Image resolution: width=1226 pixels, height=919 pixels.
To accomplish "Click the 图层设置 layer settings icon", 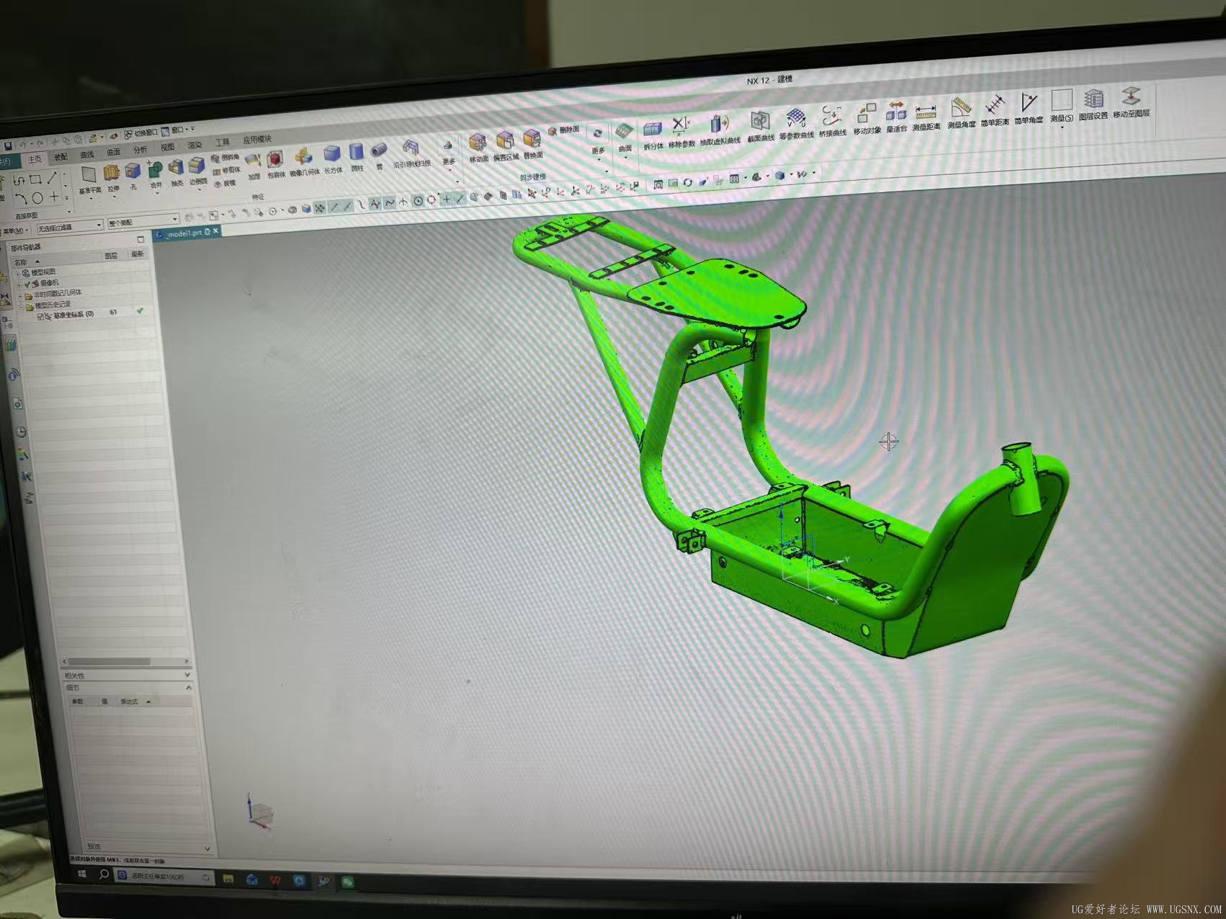I will point(1093,105).
